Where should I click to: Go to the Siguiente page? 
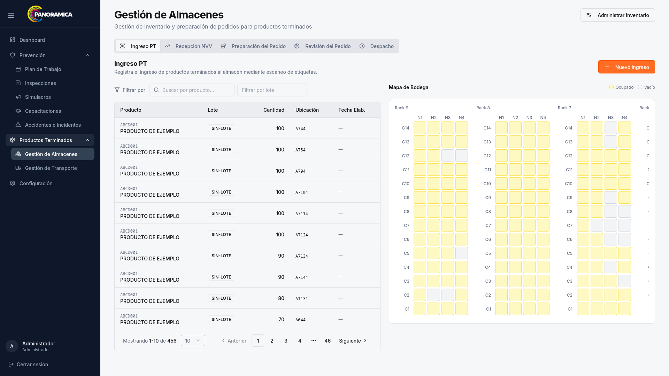pyautogui.click(x=353, y=340)
